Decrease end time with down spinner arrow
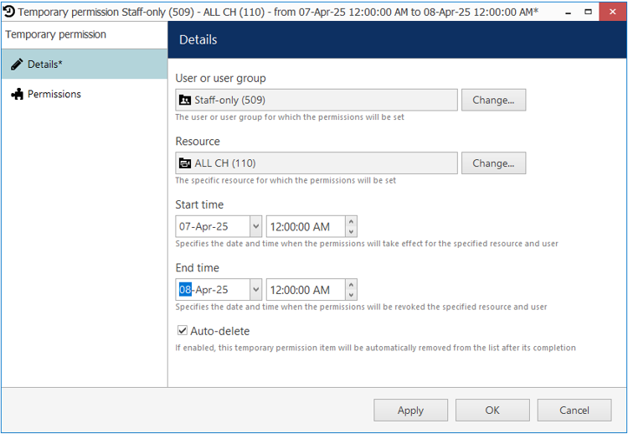This screenshot has height=434, width=628. coord(351,295)
